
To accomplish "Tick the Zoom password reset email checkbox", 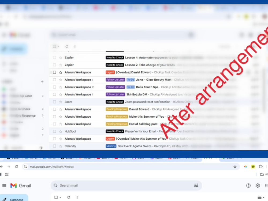I will pos(54,102).
